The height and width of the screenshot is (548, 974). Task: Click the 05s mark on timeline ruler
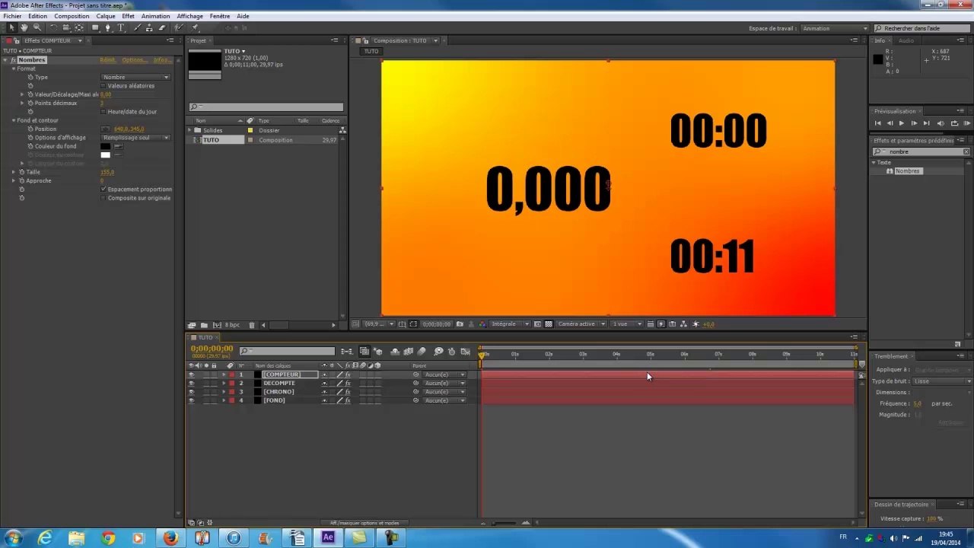651,354
